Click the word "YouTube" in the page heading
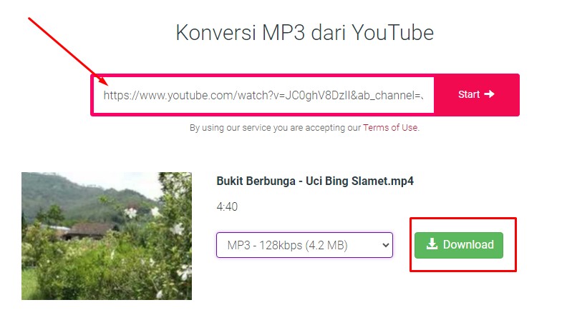 point(392,33)
